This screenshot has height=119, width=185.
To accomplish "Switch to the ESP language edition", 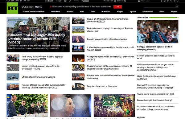I will [x=13, y=1].
